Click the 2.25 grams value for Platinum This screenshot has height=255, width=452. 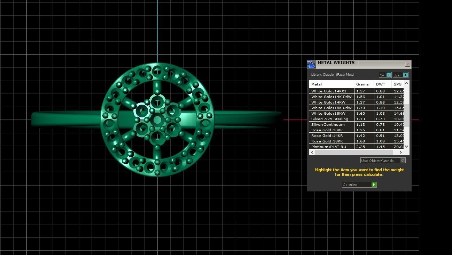pos(360,147)
